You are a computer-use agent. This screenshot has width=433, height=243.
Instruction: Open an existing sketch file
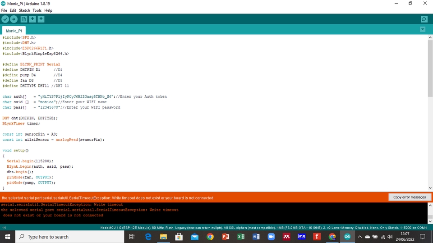(32, 19)
